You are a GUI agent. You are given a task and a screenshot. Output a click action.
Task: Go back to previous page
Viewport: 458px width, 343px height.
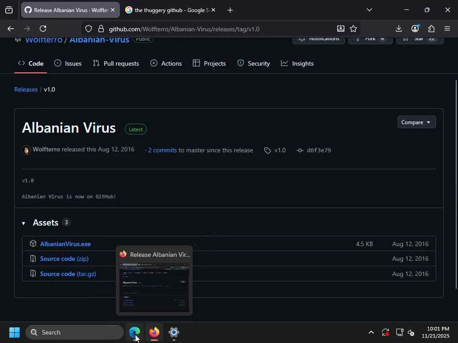click(11, 29)
